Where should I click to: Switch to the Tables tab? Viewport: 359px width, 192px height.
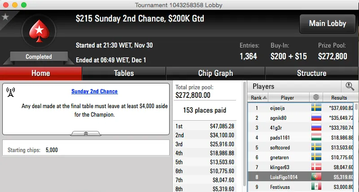click(x=124, y=73)
